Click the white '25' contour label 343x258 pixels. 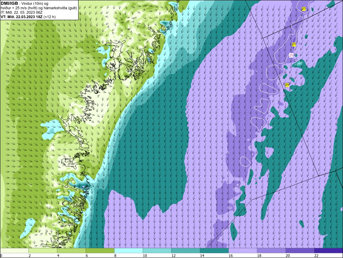click(291, 56)
